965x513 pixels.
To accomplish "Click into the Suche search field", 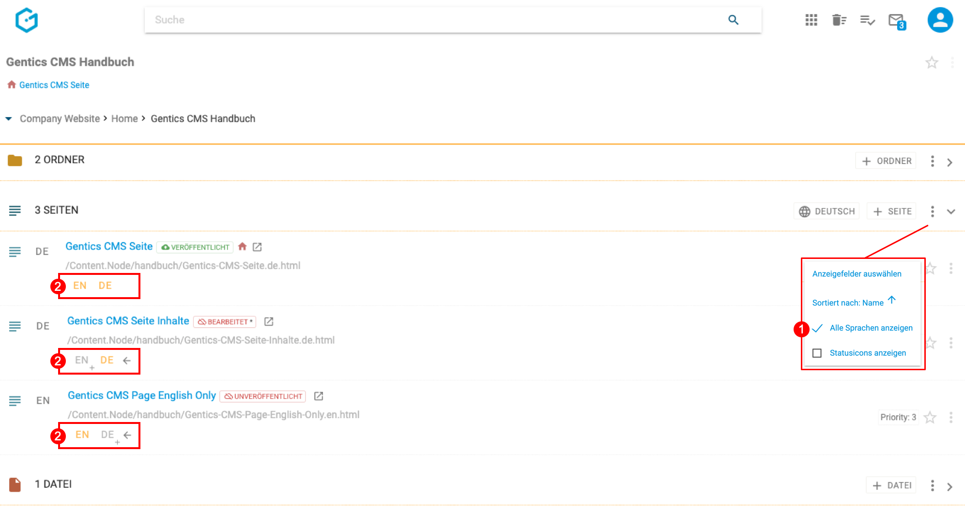I will pos(453,20).
